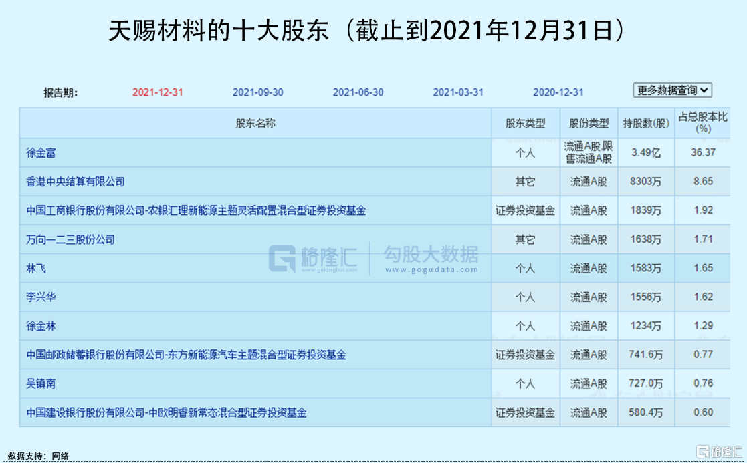
Task: Open shareholder link 林飞
Action: (35, 269)
